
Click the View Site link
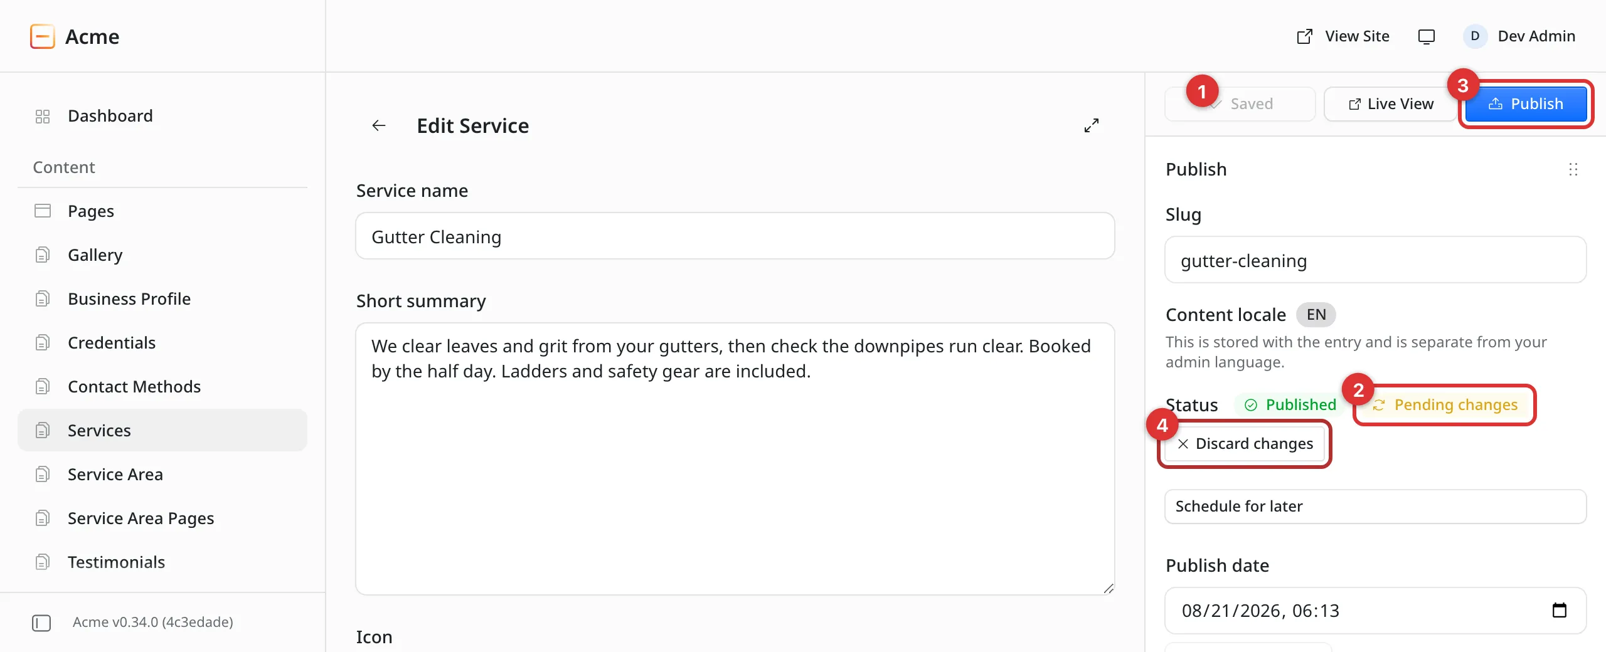tap(1343, 36)
